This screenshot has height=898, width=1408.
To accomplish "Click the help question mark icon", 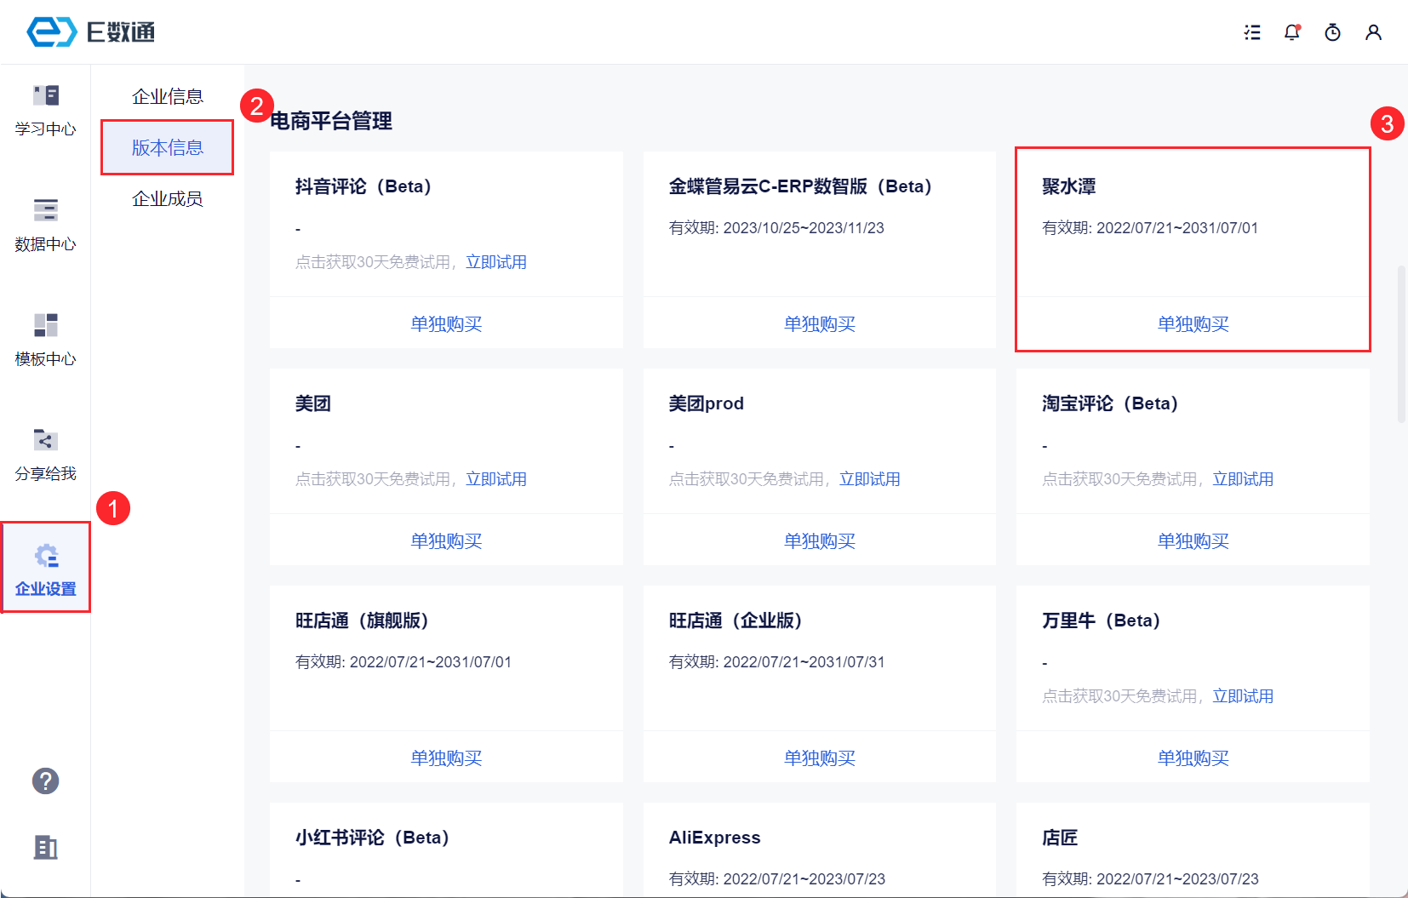I will click(45, 781).
